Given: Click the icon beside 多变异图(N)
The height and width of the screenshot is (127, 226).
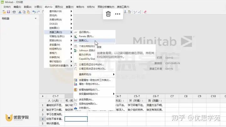Looking at the screenshot, I should (x=76, y=99).
